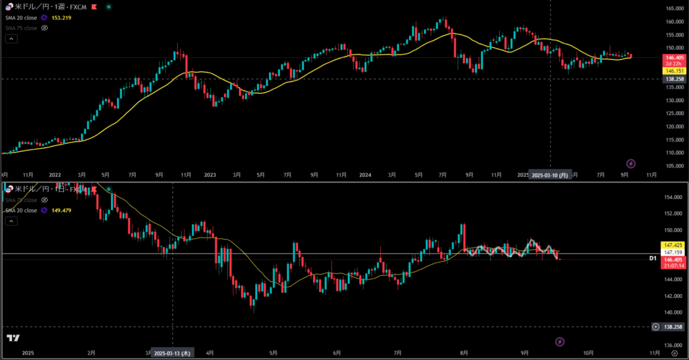Click the red 146.405 current price label in weekly chart

(674, 59)
